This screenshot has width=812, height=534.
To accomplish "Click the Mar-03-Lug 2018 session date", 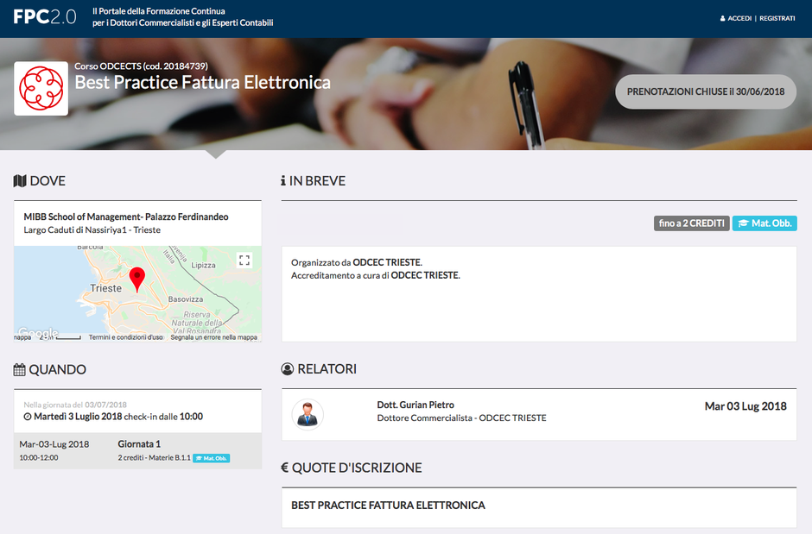I will pos(54,444).
